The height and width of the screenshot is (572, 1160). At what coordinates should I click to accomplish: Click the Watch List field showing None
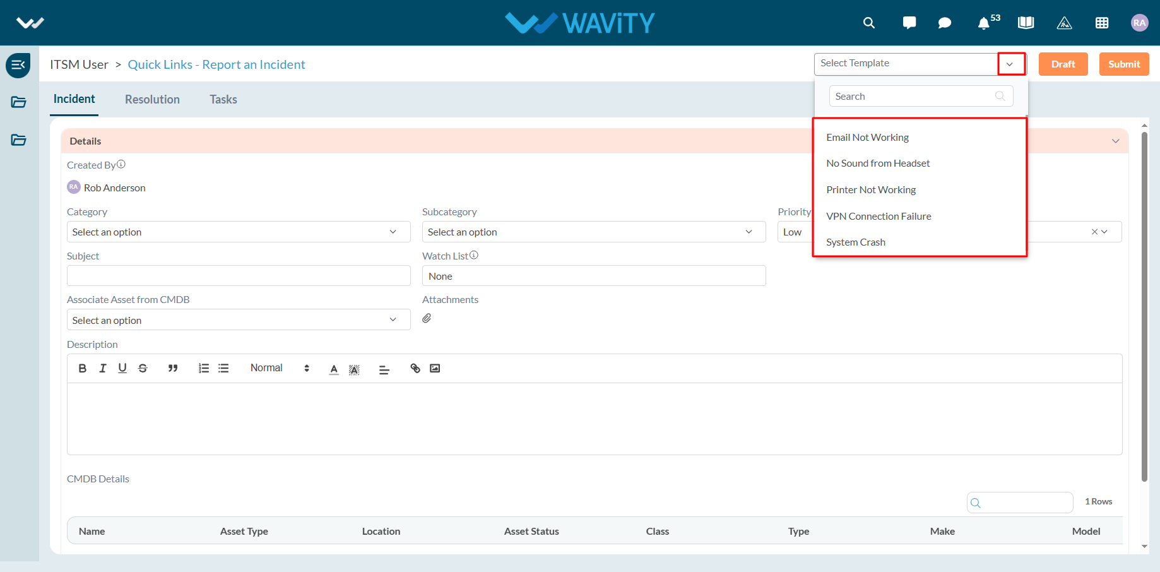[594, 275]
